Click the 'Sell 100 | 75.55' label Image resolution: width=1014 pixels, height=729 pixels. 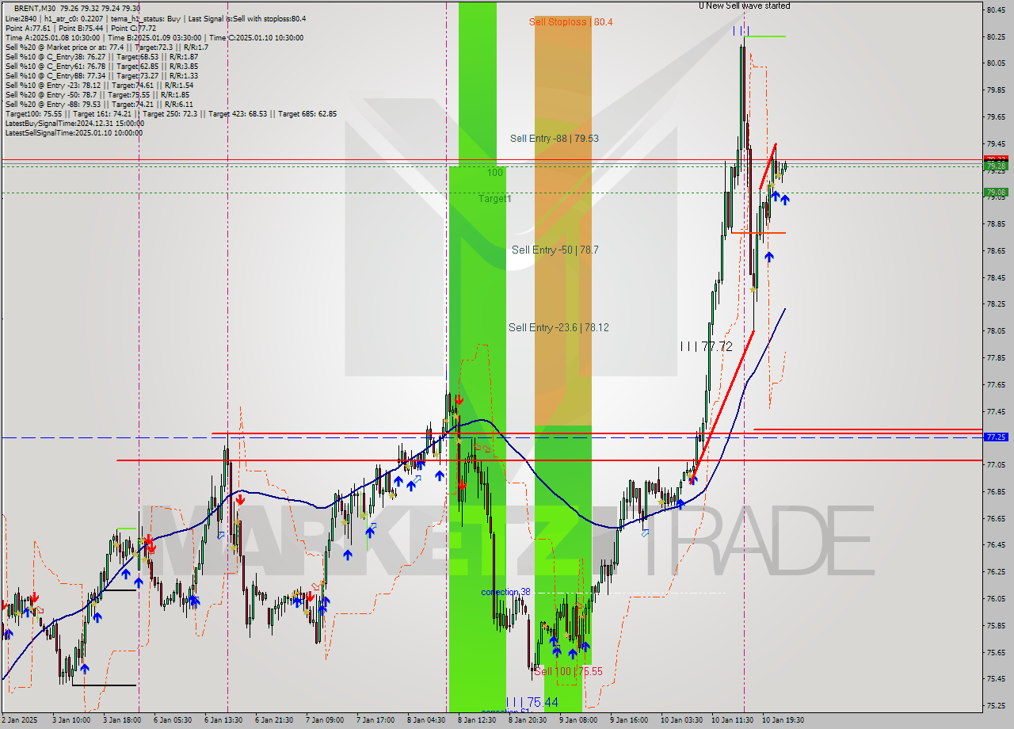[x=568, y=671]
